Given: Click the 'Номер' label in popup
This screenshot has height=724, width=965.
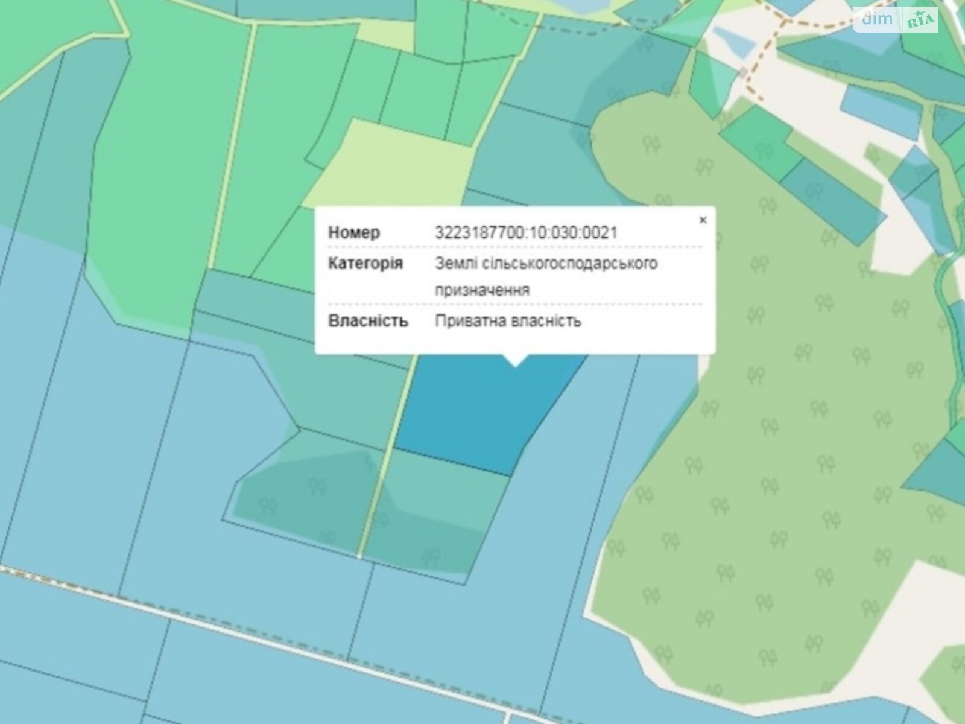Looking at the screenshot, I should point(354,233).
